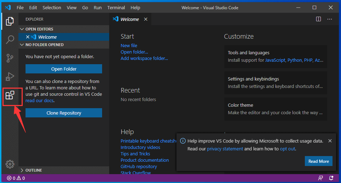
Task: Open the Stack Overflow link
Action: coord(136,172)
